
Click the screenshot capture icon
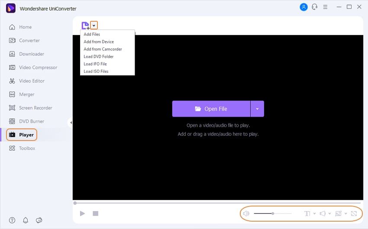click(338, 213)
